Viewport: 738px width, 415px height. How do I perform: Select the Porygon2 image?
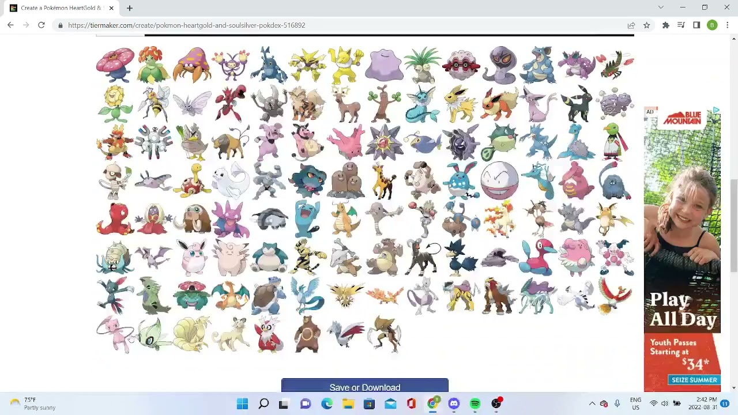coord(538,257)
